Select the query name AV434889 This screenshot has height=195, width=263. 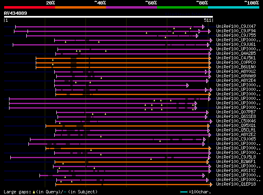[16, 13]
